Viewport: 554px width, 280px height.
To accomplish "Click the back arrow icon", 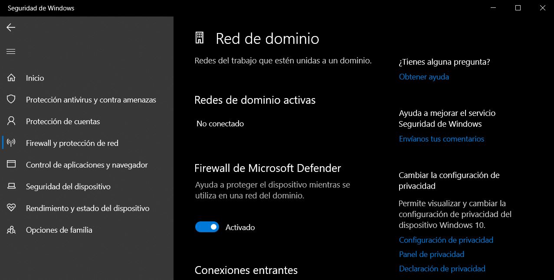I will pyautogui.click(x=11, y=28).
